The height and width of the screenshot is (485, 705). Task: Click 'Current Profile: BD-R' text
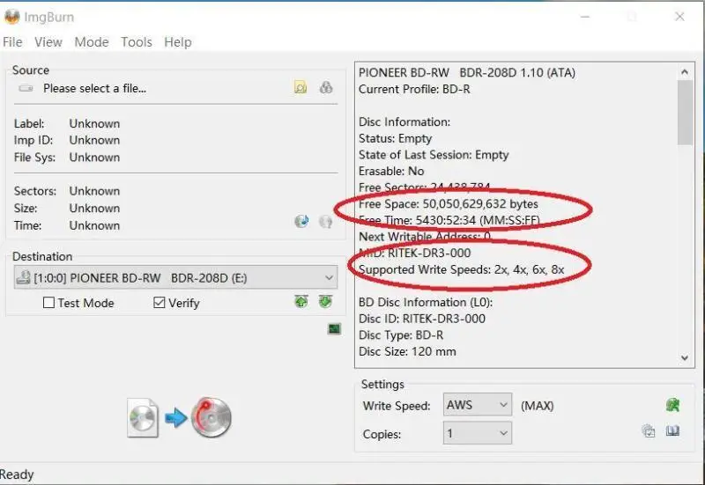tap(414, 89)
